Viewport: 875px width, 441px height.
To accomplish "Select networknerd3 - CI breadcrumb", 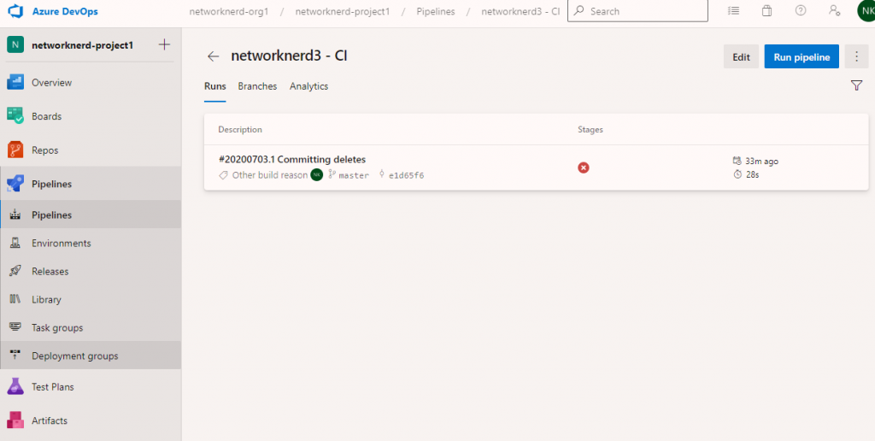I will tap(520, 11).
